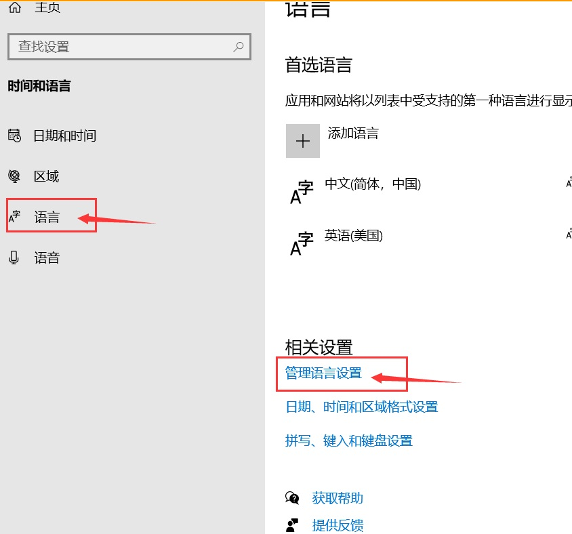Click the 时间和语言 section title
Image resolution: width=572 pixels, height=534 pixels.
[39, 86]
